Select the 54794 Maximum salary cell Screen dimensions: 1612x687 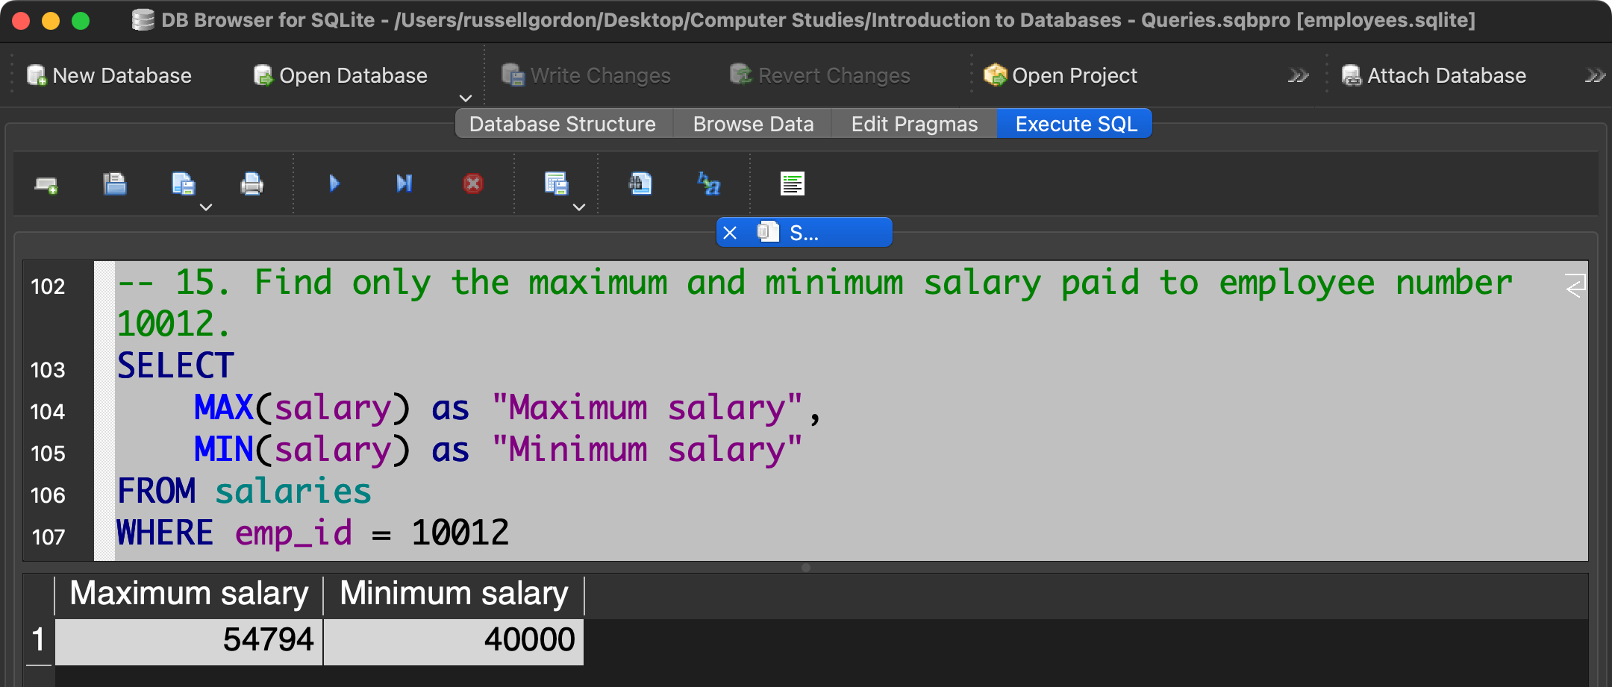pos(190,640)
